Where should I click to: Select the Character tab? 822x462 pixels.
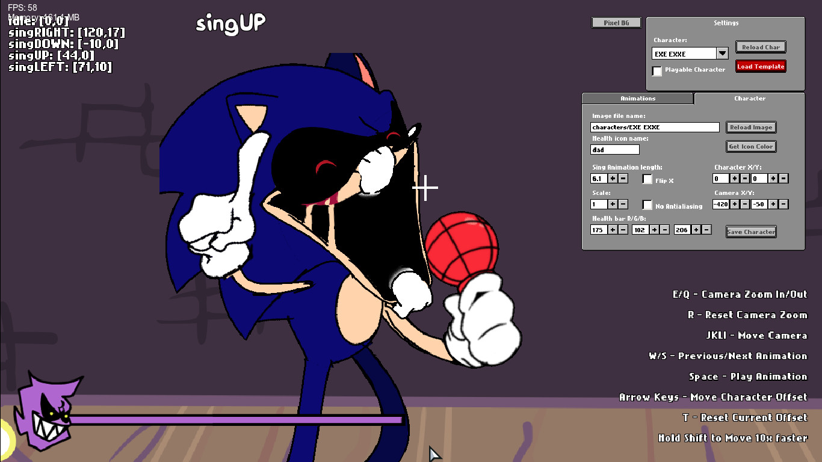coord(750,99)
